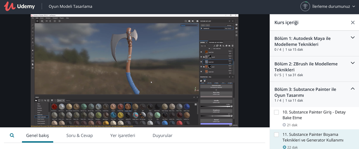Viewport: 359px width, 149px height.
Task: Switch shelf to large grid view icon
Action: pyautogui.click(x=196, y=104)
